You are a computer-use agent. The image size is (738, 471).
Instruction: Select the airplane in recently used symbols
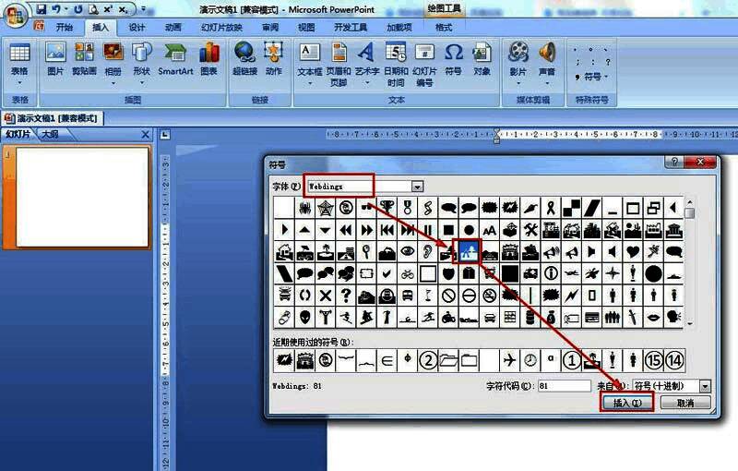[x=509, y=359]
